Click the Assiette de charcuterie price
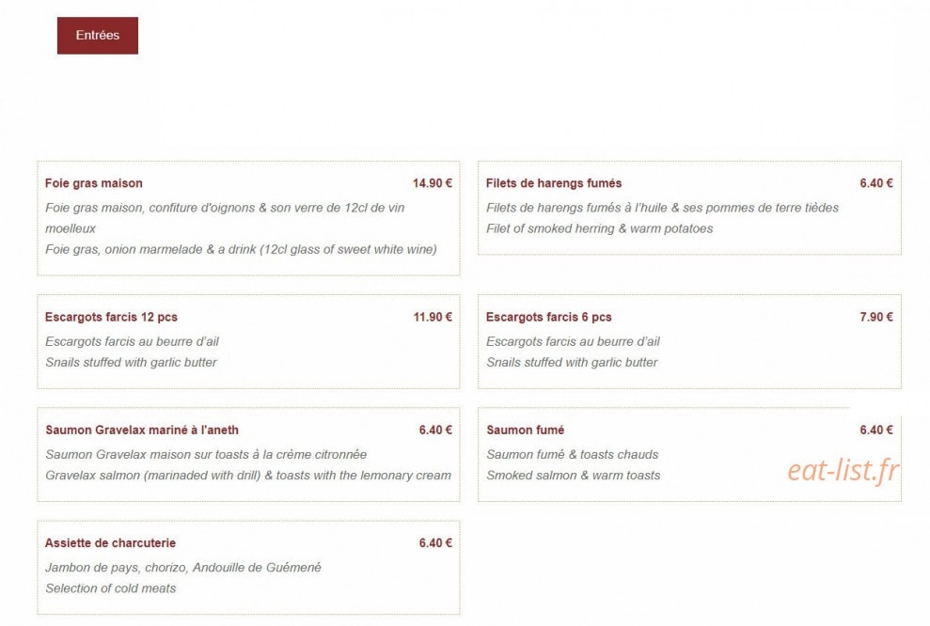930x626 pixels. click(x=435, y=543)
